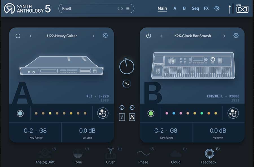Select next sound for layer A
254x167 pixels.
pos(93,36)
